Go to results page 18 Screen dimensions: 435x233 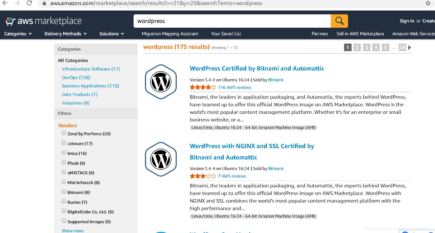402,47
